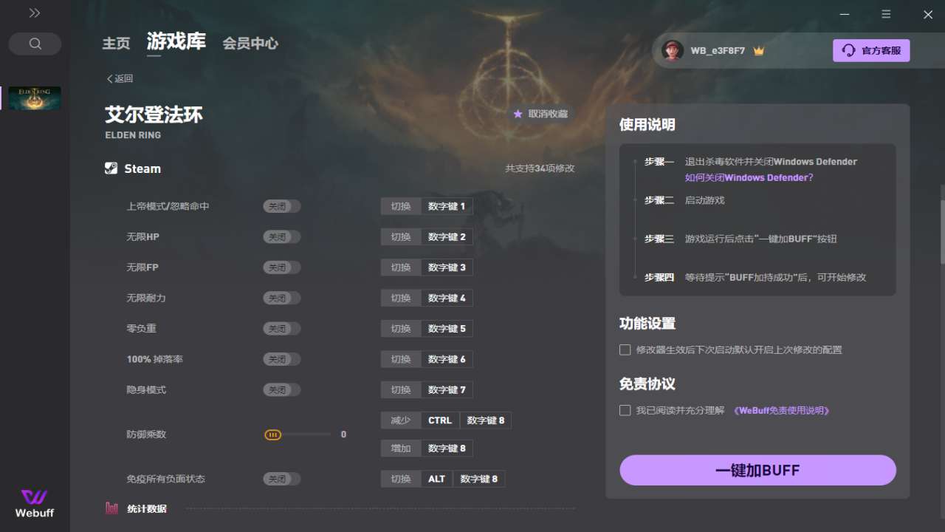The image size is (945, 532).
Task: Click 数字键 1 hotkey field
Action: click(x=447, y=206)
